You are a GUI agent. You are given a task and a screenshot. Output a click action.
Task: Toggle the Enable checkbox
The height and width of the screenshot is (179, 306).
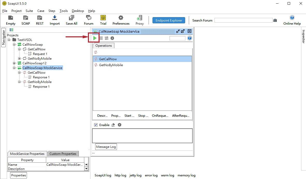(96, 125)
